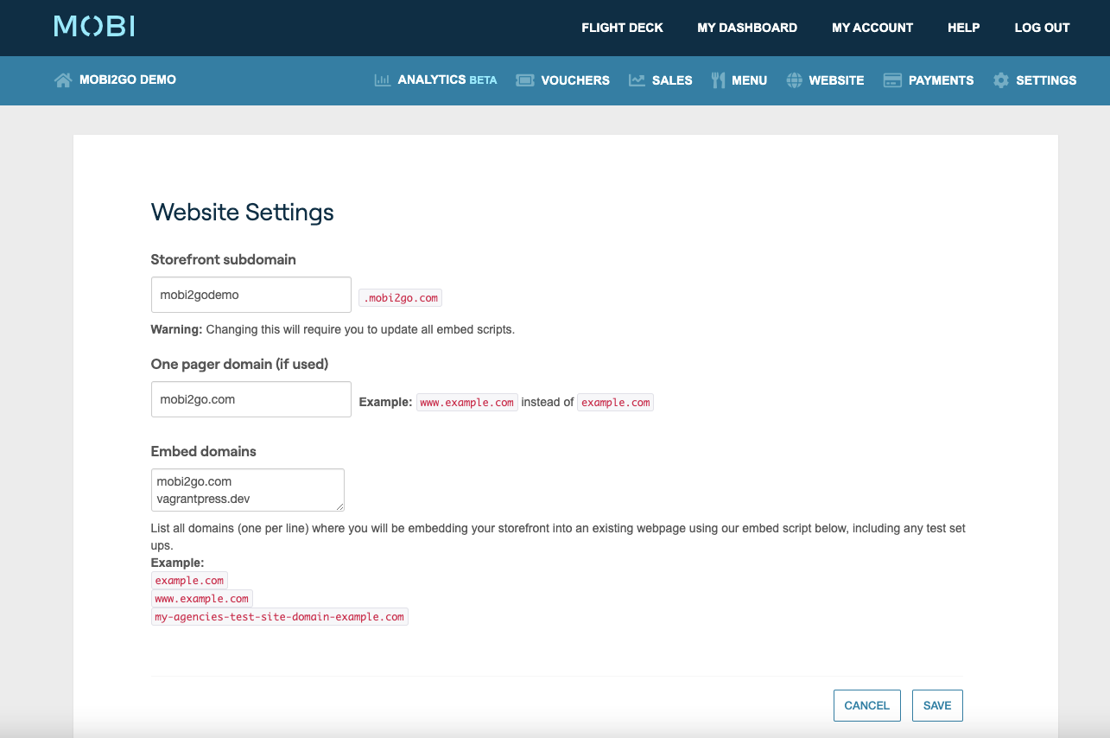This screenshot has width=1110, height=738.
Task: Click the Vouchers ticket icon
Action: coord(524,80)
